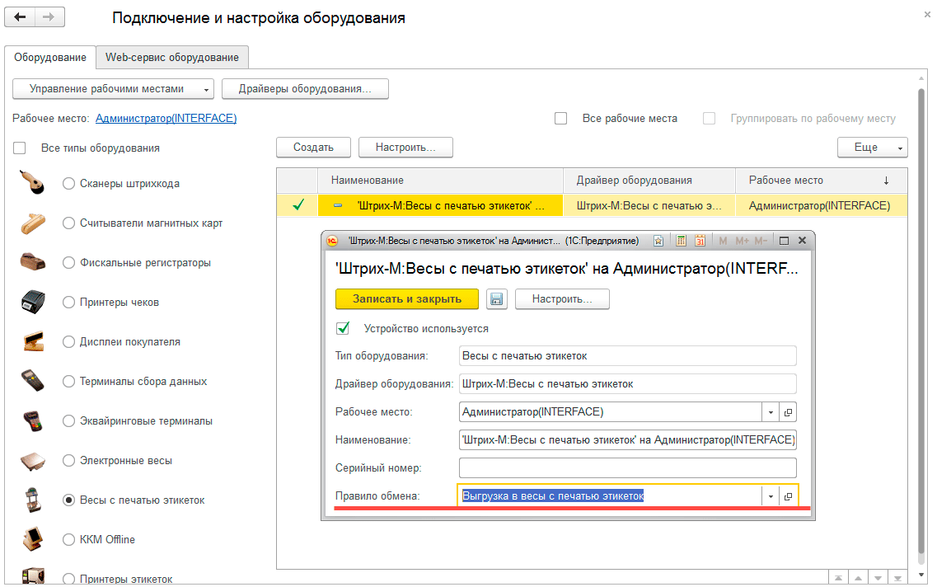Image resolution: width=937 pixels, height=587 pixels.
Task: Click the barcode scanner device icon
Action: pos(32,184)
